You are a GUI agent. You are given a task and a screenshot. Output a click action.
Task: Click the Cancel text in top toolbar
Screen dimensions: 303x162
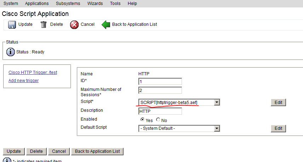87,24
